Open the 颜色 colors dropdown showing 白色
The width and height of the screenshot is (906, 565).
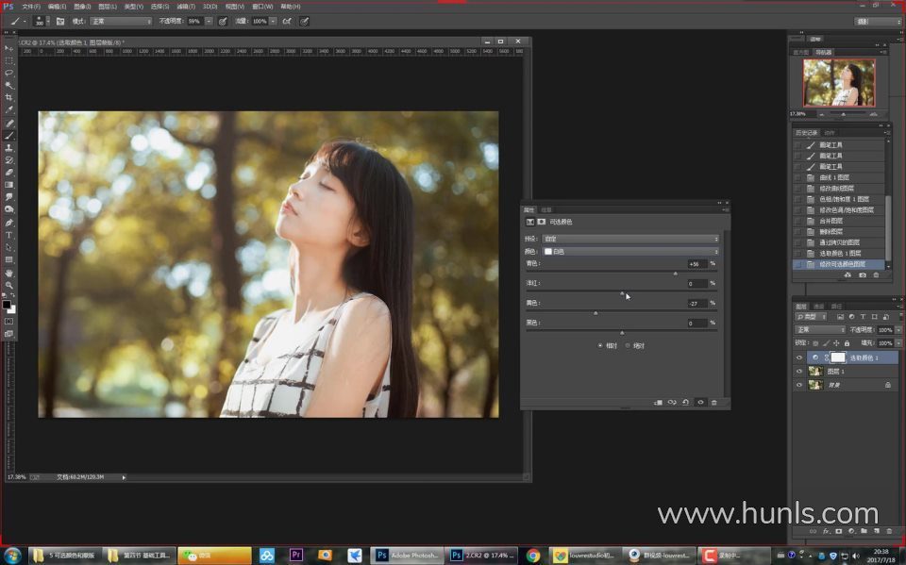pyautogui.click(x=630, y=251)
